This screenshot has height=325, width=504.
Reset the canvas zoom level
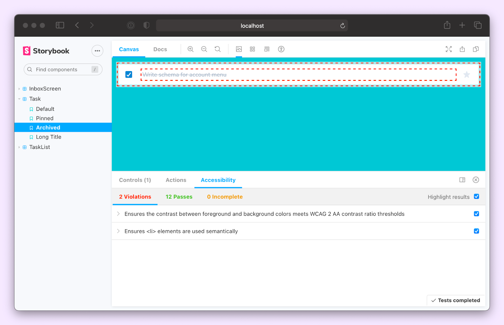point(218,49)
